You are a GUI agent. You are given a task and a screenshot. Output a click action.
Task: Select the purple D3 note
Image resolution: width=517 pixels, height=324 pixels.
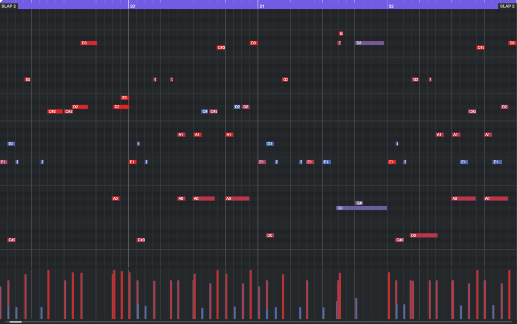pyautogui.click(x=370, y=43)
